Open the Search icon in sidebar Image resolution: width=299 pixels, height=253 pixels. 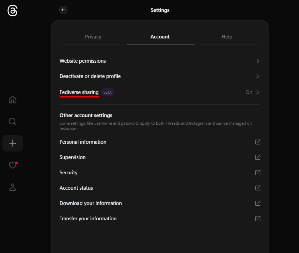pos(13,122)
